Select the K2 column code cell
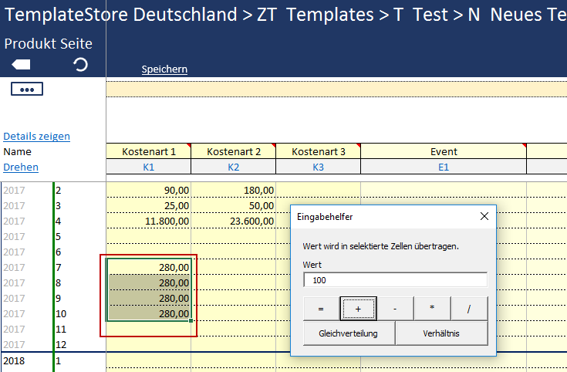Image resolution: width=567 pixels, height=372 pixels. [x=233, y=167]
